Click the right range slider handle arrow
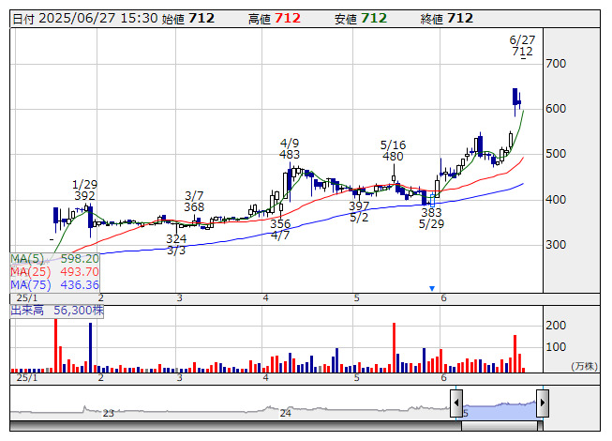Image resolution: width=612 pixels, height=441 pixels. coord(542,403)
